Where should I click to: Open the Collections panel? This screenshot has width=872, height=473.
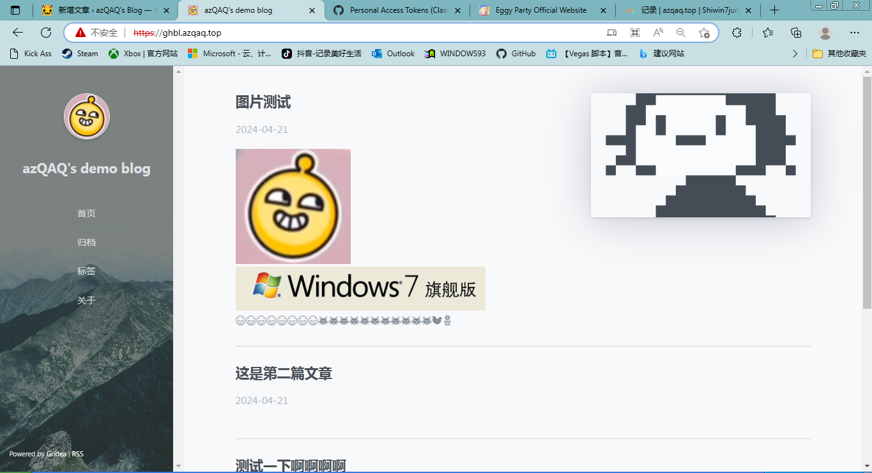click(796, 33)
